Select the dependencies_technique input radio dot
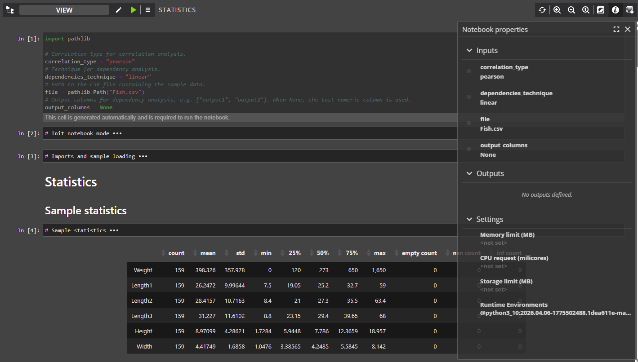Viewport: 638px width, 362px height. (469, 97)
